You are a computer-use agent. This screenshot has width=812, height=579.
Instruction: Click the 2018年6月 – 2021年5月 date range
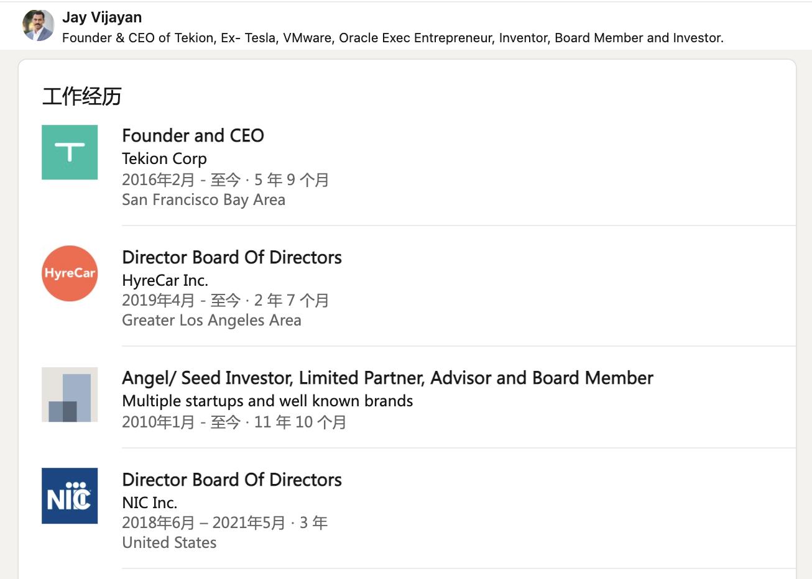pos(203,522)
